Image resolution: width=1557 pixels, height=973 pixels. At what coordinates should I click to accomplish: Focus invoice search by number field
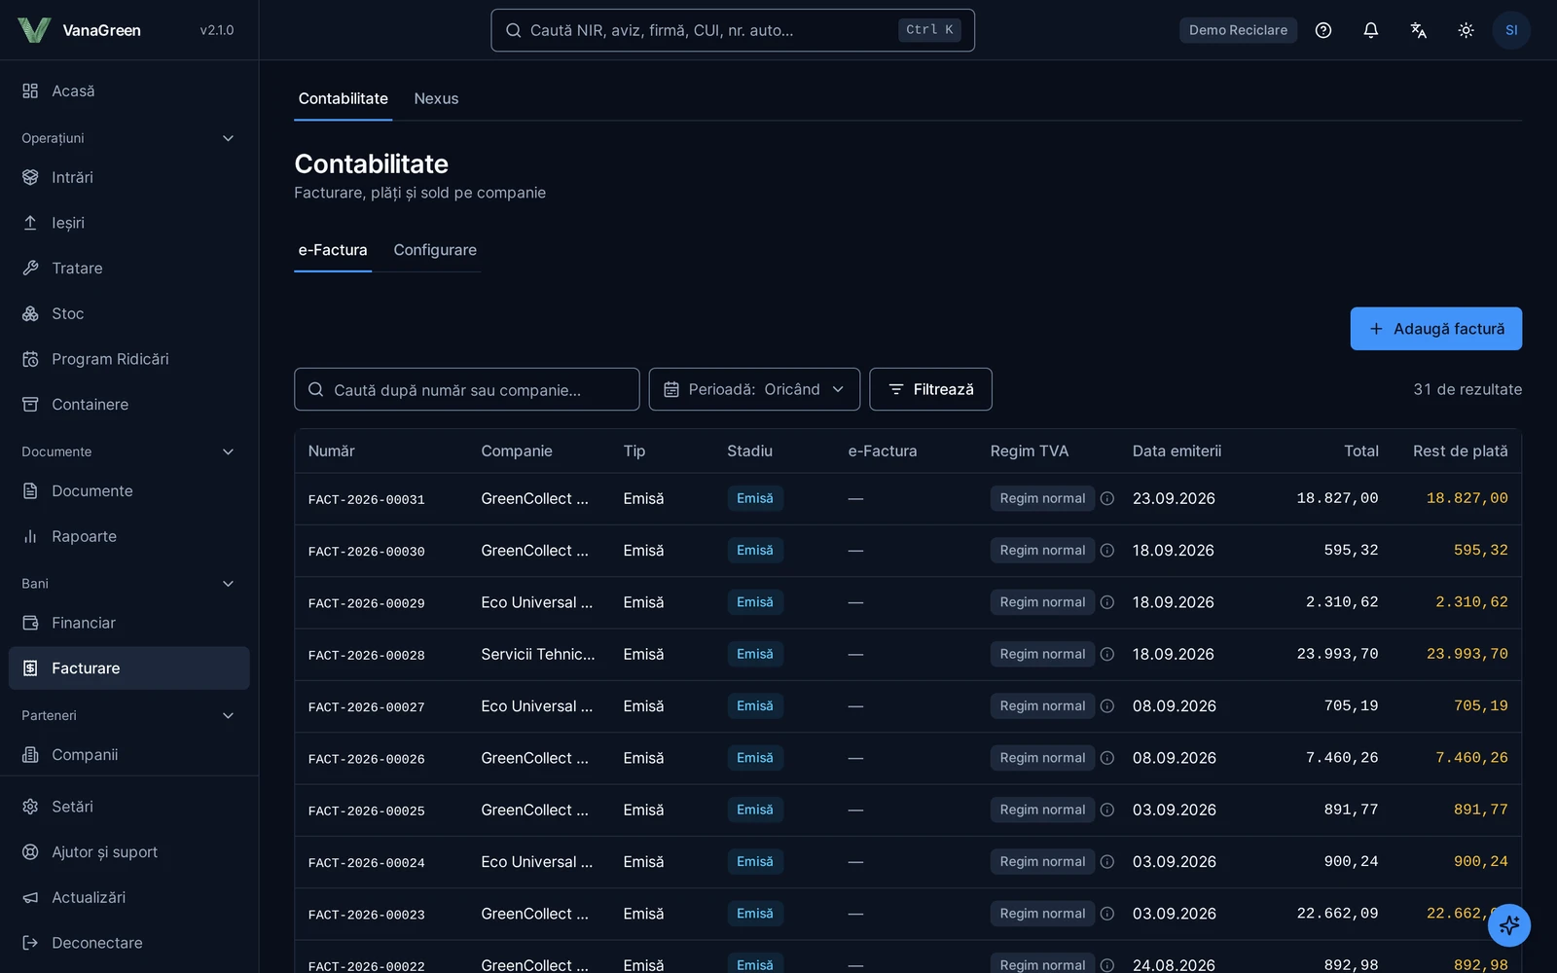point(467,389)
